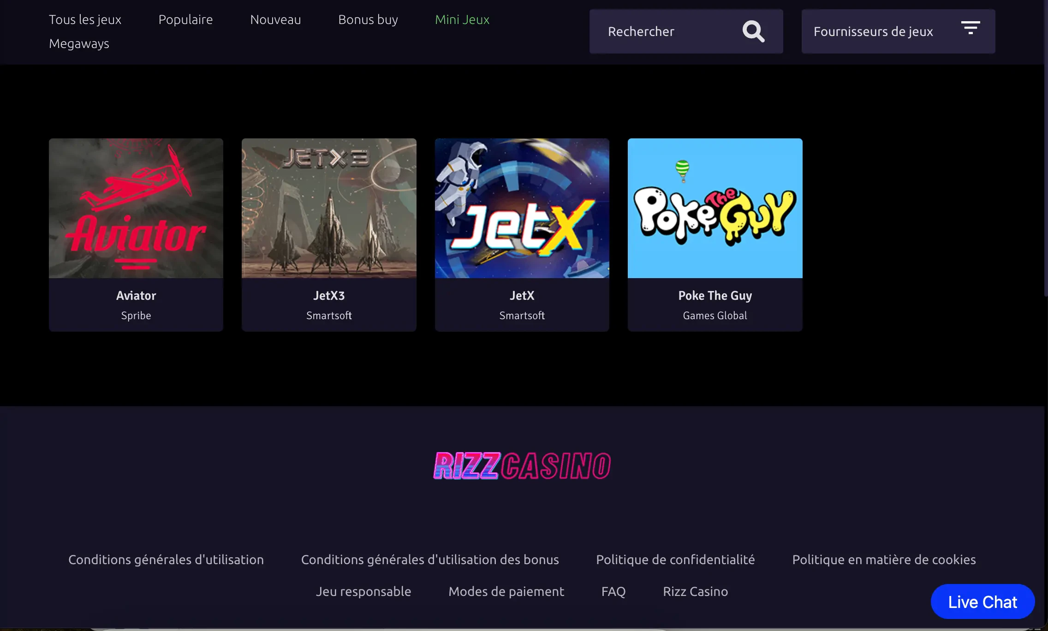Open the FAQ footer link
The width and height of the screenshot is (1048, 631).
click(613, 591)
